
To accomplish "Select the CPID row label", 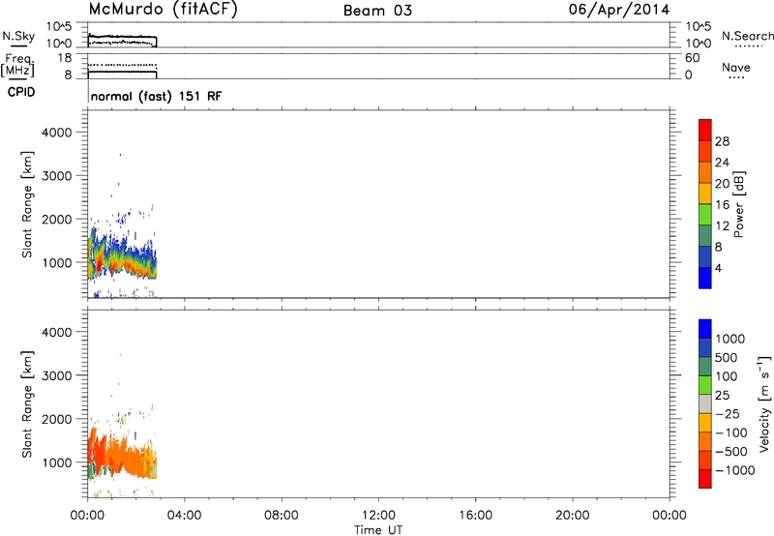I will point(21,92).
